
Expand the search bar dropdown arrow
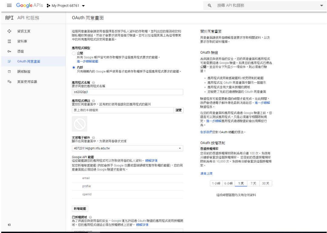pyautogui.click(x=322, y=6)
